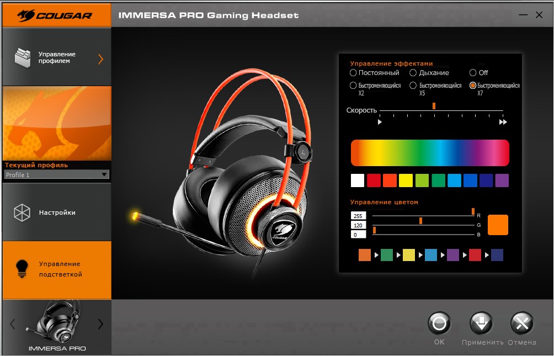The width and height of the screenshot is (554, 356).
Task: Click the light bulb lighting icon
Action: (x=22, y=269)
